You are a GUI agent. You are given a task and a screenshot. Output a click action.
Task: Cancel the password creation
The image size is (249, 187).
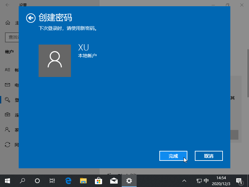209,156
